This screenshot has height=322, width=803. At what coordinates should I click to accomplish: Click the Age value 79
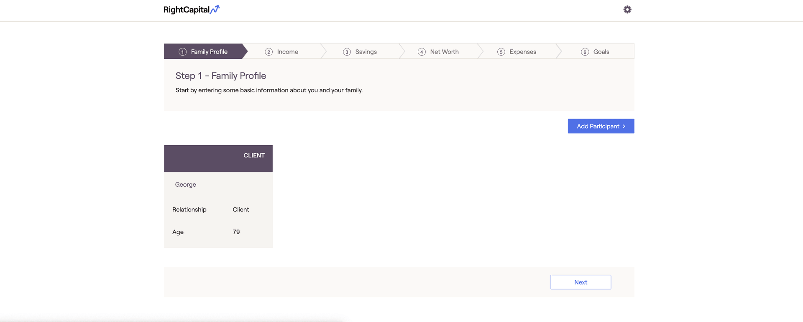[x=236, y=232]
